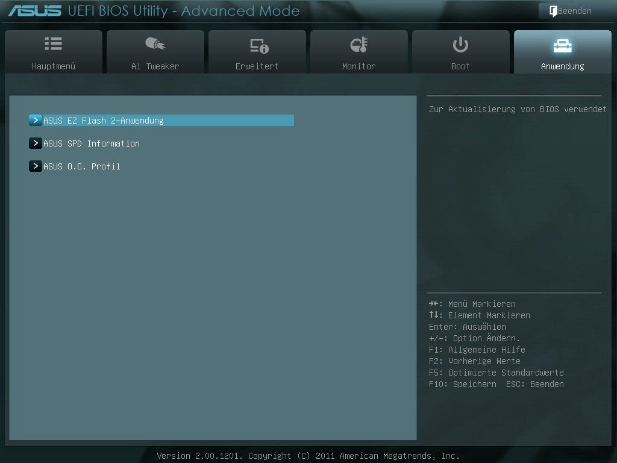Click 'Menü Markieren' hint text
Image resolution: width=617 pixels, height=463 pixels.
(x=481, y=304)
